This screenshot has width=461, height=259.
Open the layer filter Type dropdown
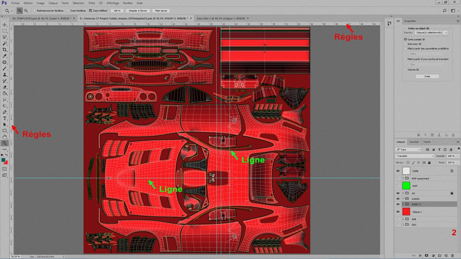pyautogui.click(x=408, y=150)
